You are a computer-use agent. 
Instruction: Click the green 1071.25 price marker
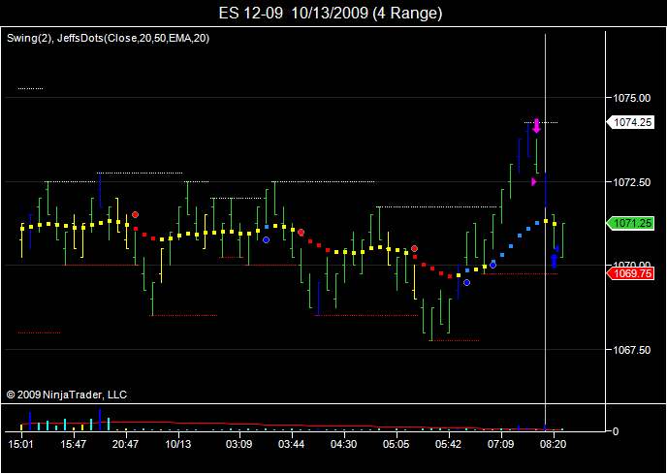pos(630,223)
